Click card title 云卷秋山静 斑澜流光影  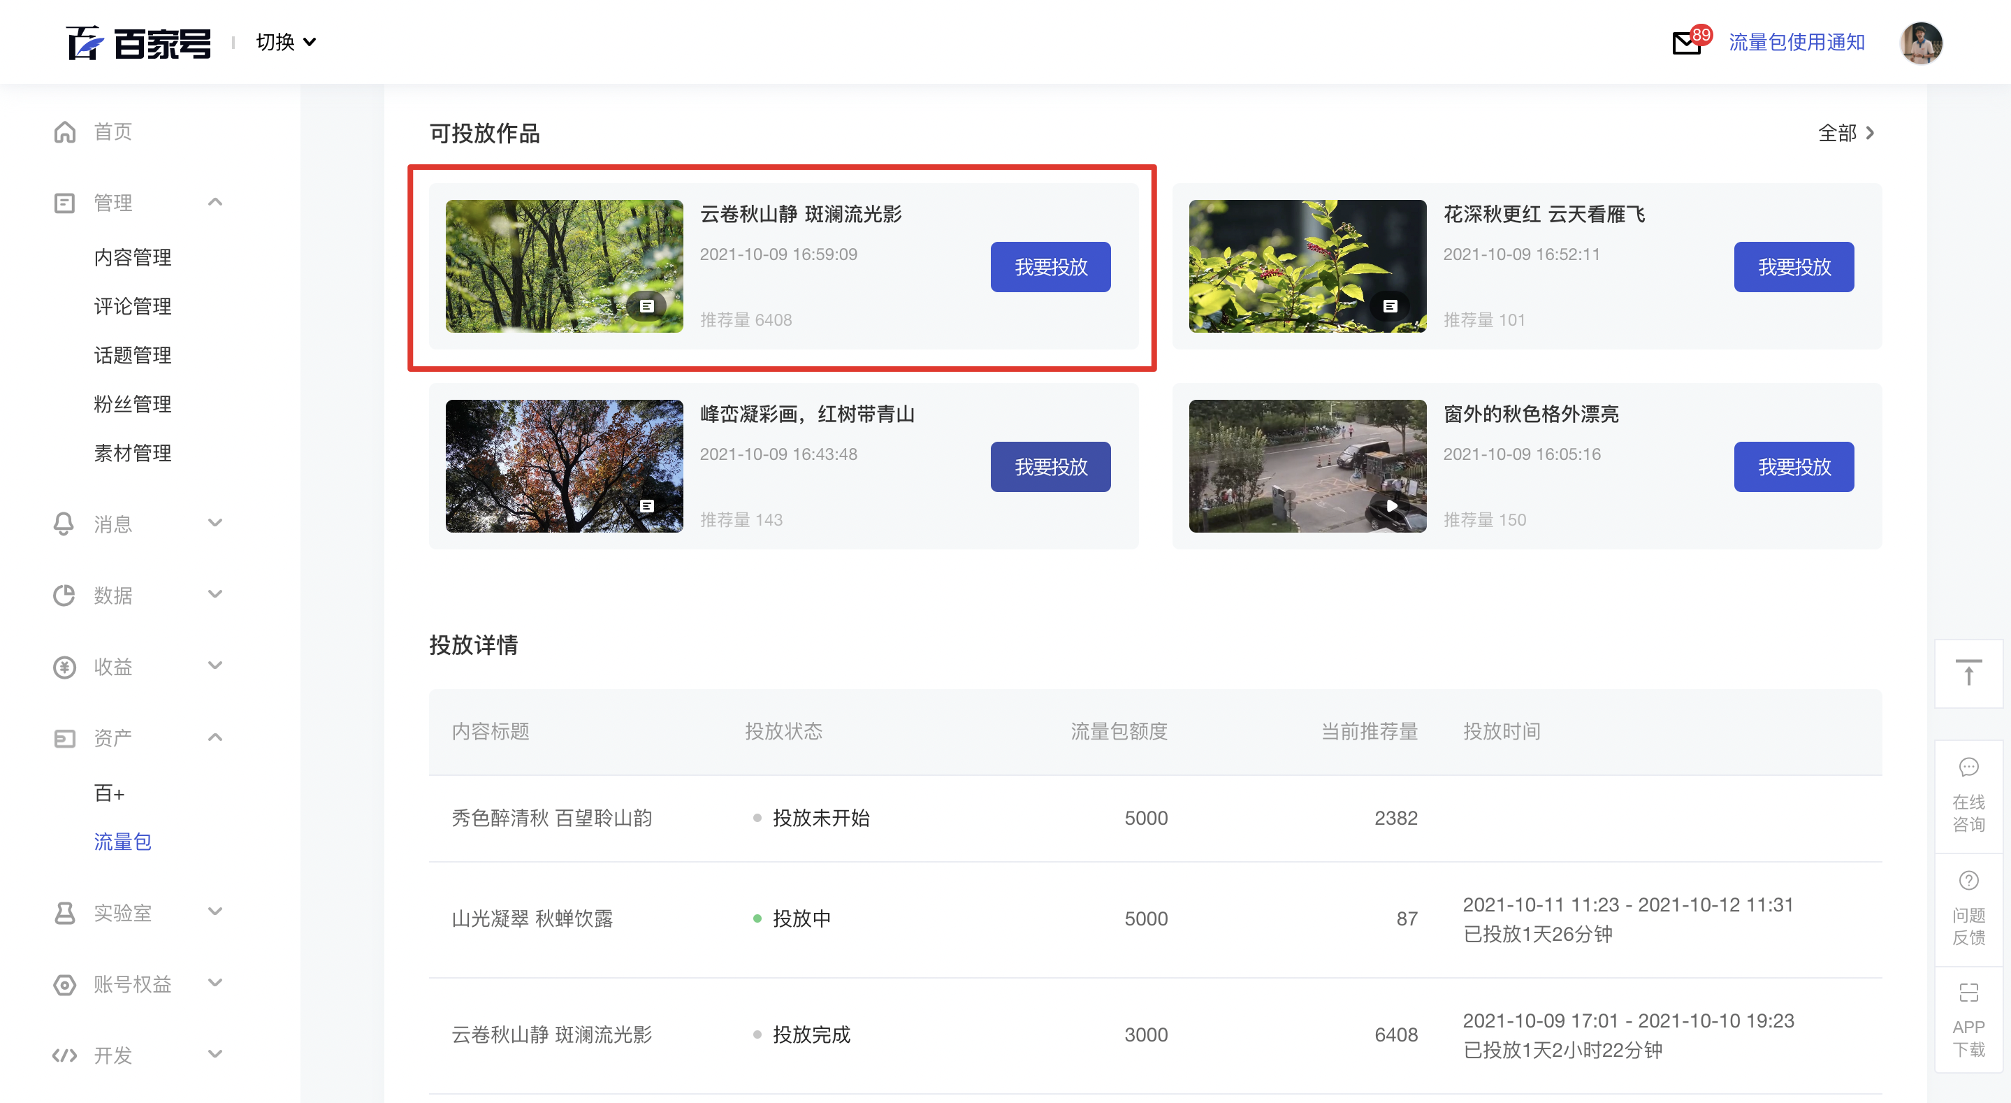tap(800, 214)
